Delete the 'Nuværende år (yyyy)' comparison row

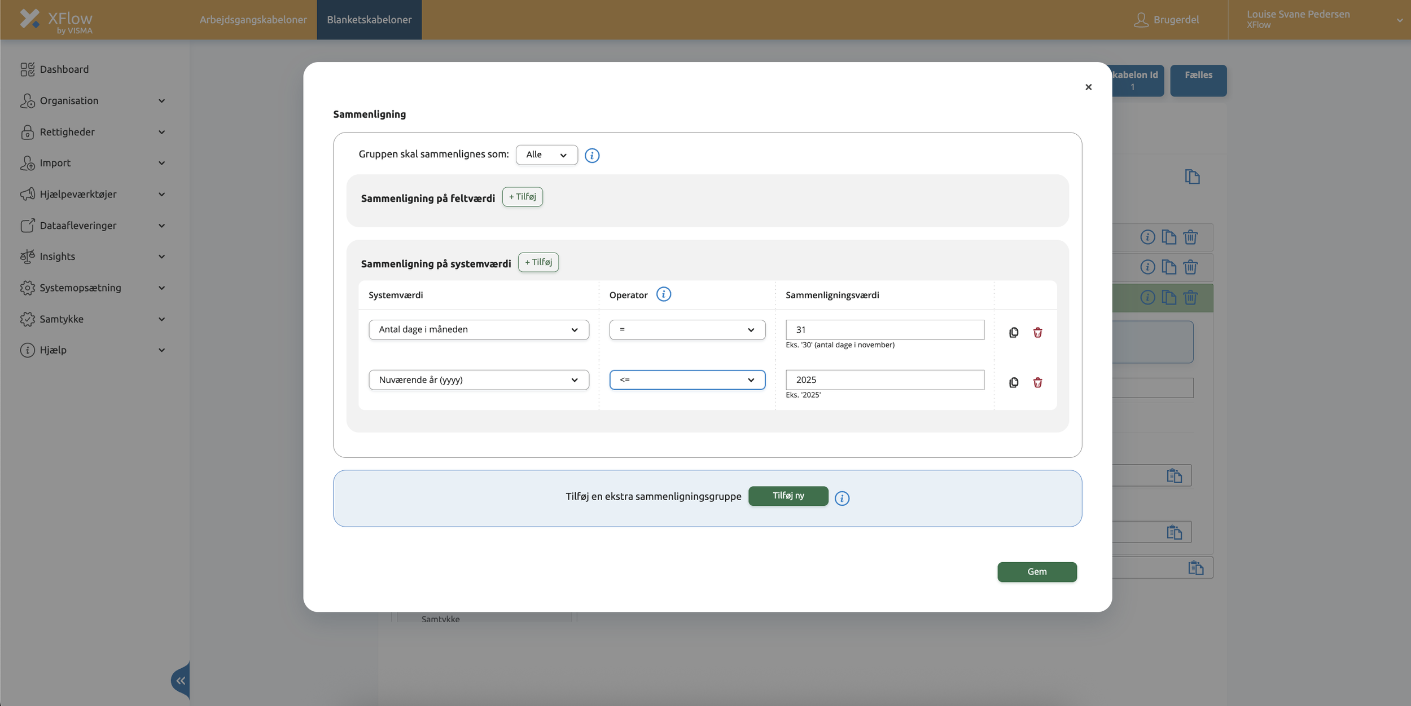tap(1037, 383)
